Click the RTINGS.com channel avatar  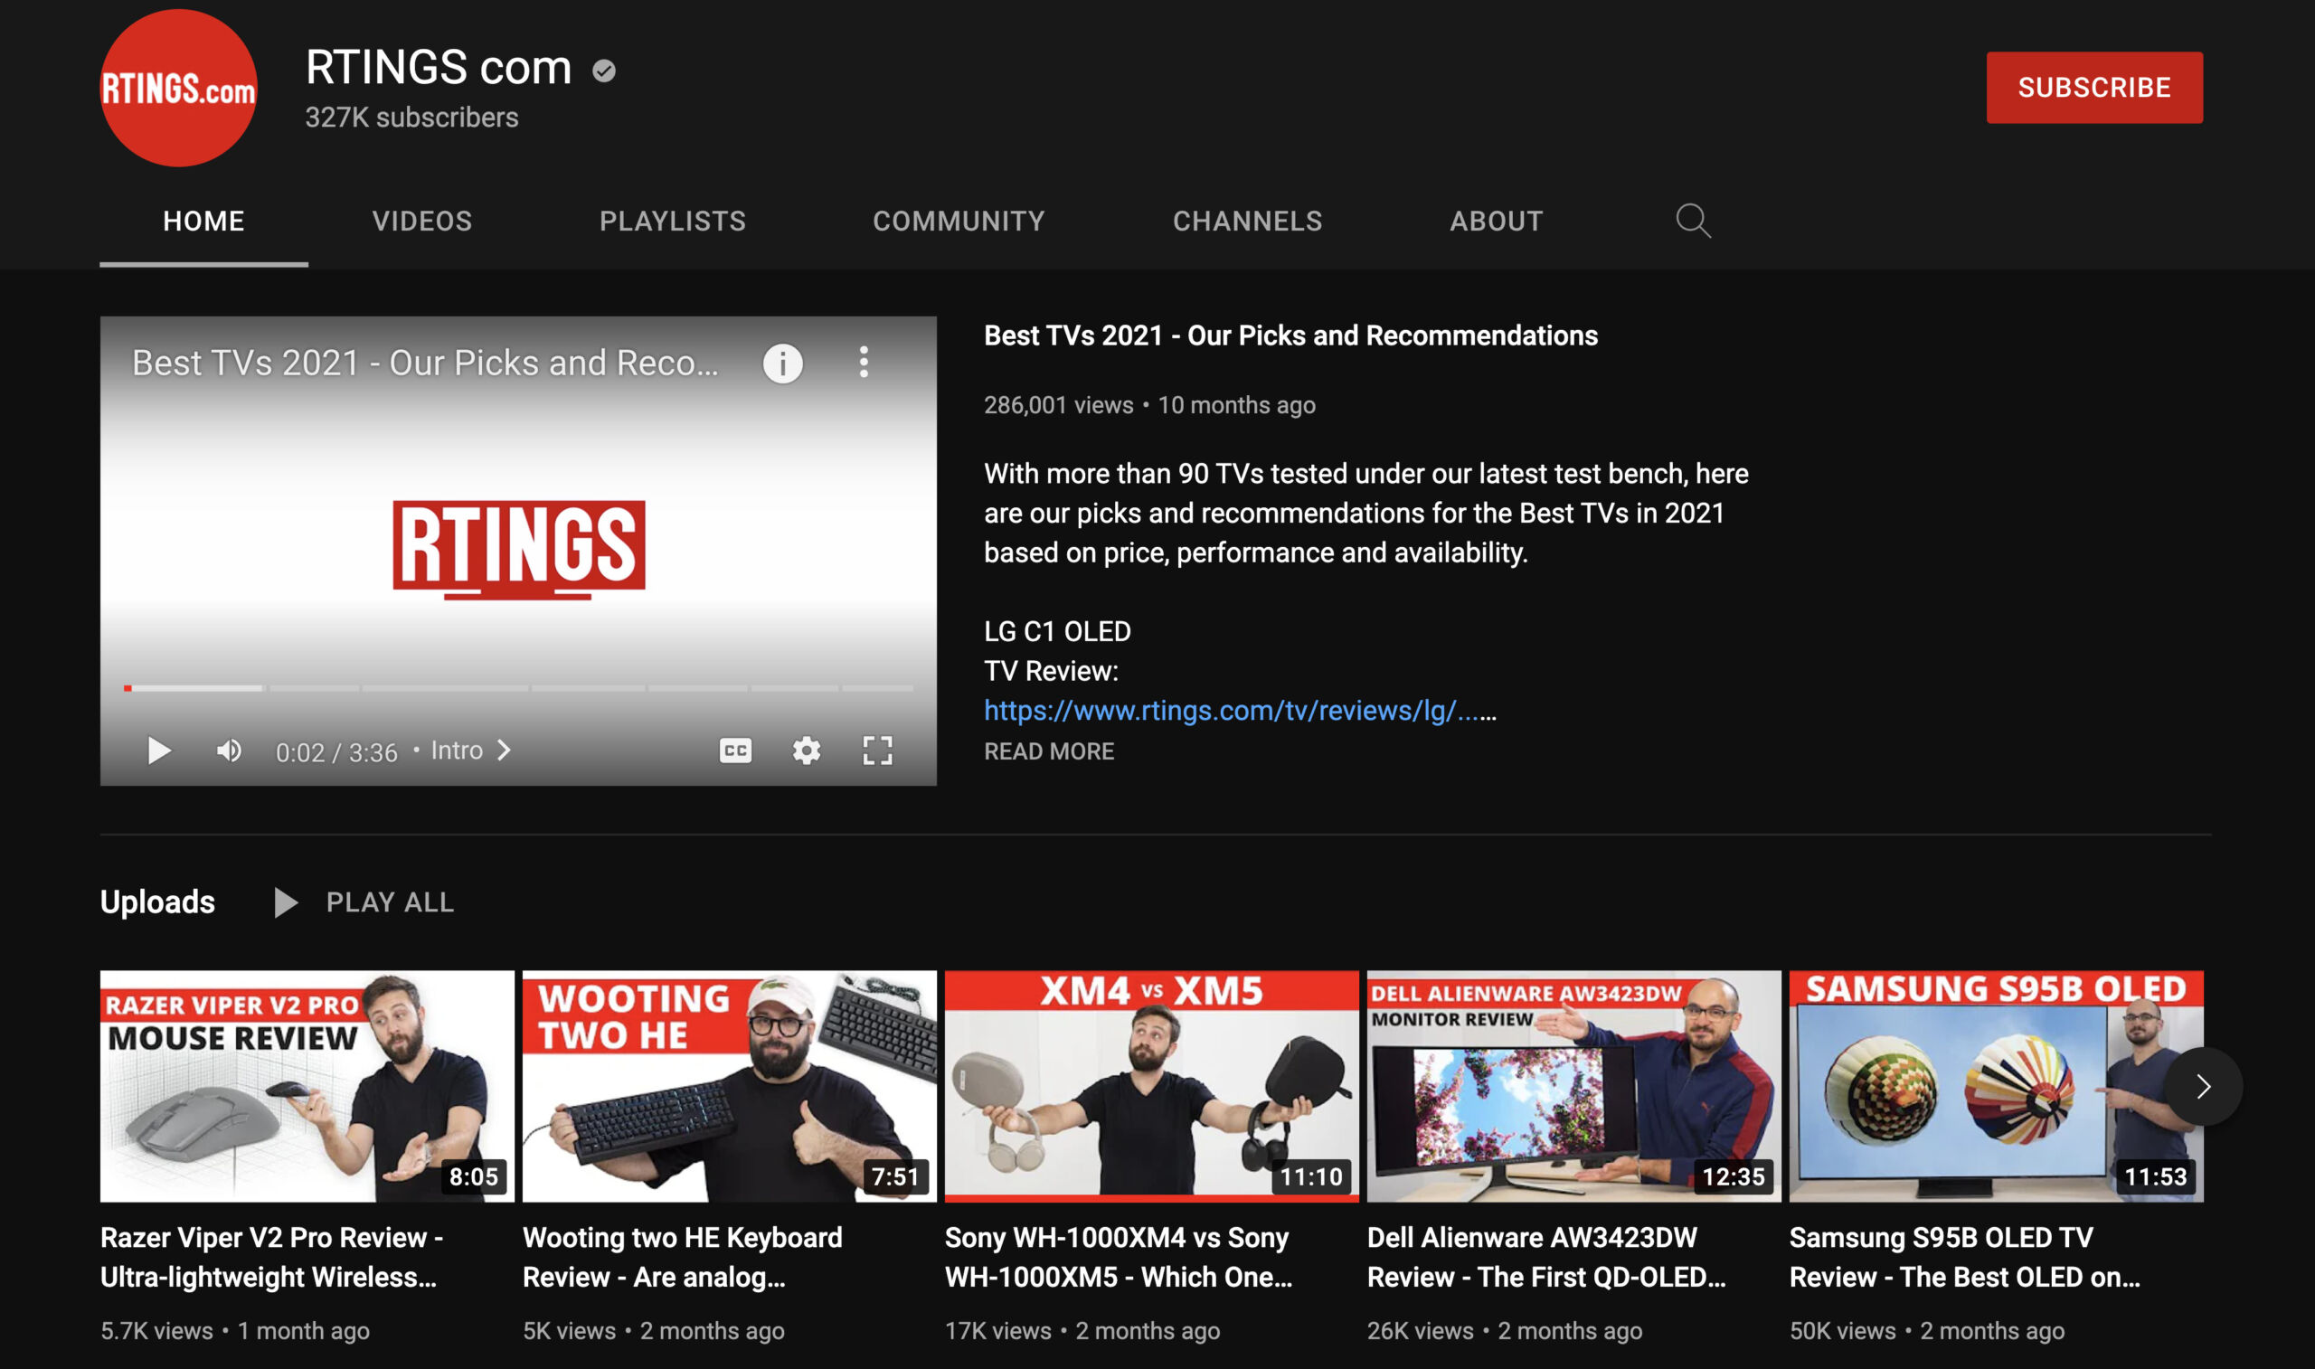click(178, 89)
